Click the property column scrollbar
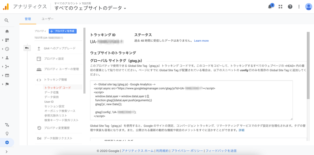Screen dimensions: 314x155 click(x=85, y=61)
